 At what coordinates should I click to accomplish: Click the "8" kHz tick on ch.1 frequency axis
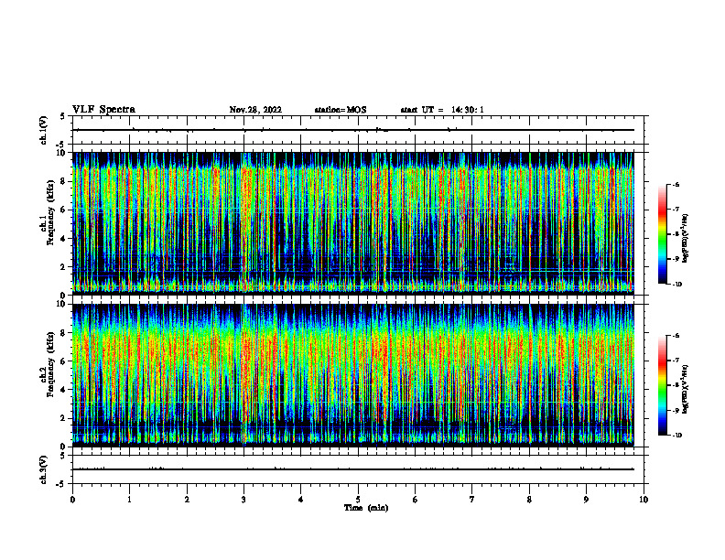point(63,181)
